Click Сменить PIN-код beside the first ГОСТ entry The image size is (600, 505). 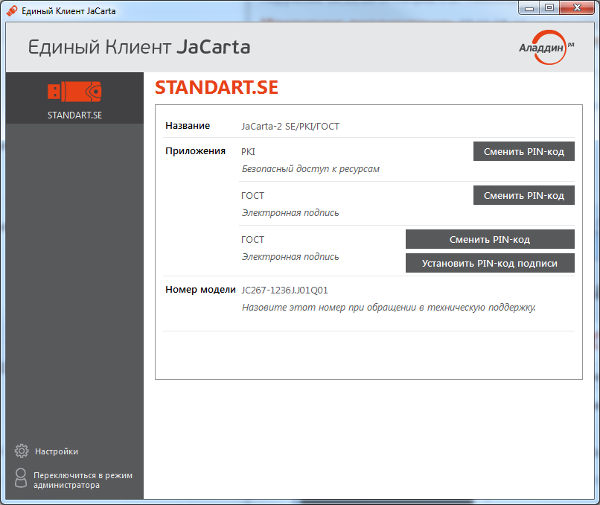pyautogui.click(x=523, y=196)
